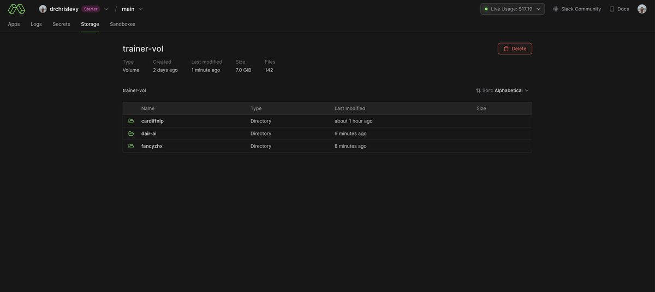Delete the trainer-vol volume

click(x=515, y=48)
